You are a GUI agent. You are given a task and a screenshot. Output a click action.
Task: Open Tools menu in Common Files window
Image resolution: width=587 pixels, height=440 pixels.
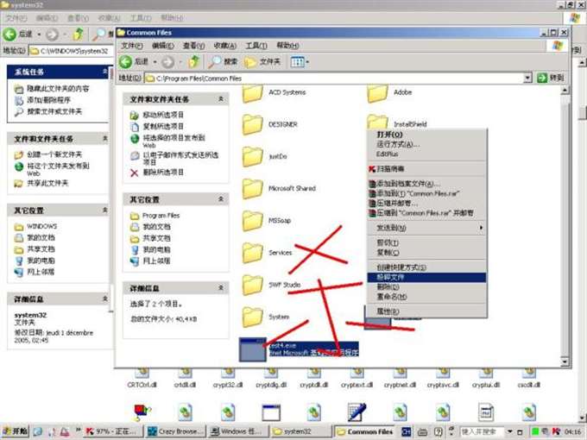(x=256, y=46)
